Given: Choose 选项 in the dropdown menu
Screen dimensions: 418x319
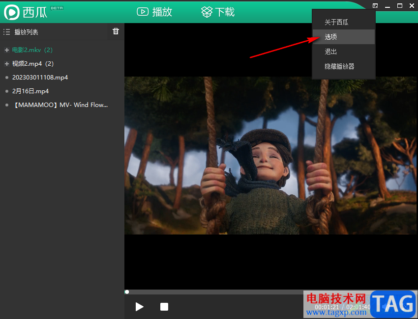Looking at the screenshot, I should [343, 37].
